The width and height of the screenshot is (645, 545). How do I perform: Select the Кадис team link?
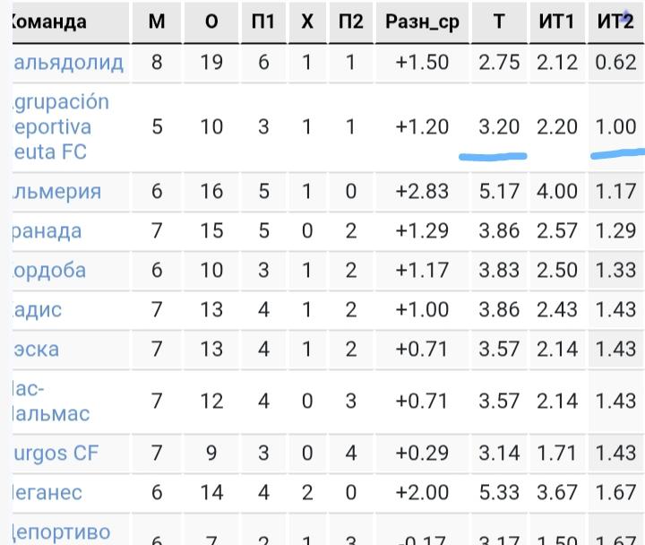[x=37, y=310]
